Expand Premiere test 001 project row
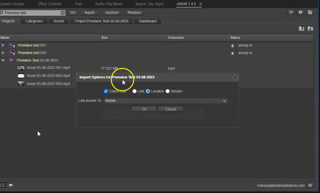This screenshot has height=193, width=320. pos(3,45)
